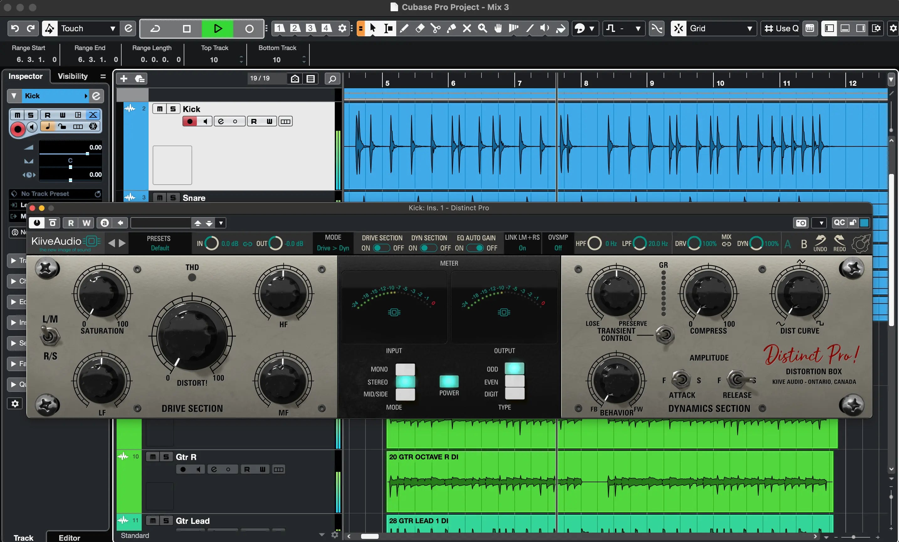Screen dimensions: 899x542
Task: Switch to the Visibility tab
Action: (73, 76)
